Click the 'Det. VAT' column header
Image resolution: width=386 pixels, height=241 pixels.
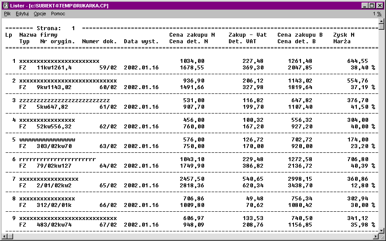pyautogui.click(x=242, y=41)
